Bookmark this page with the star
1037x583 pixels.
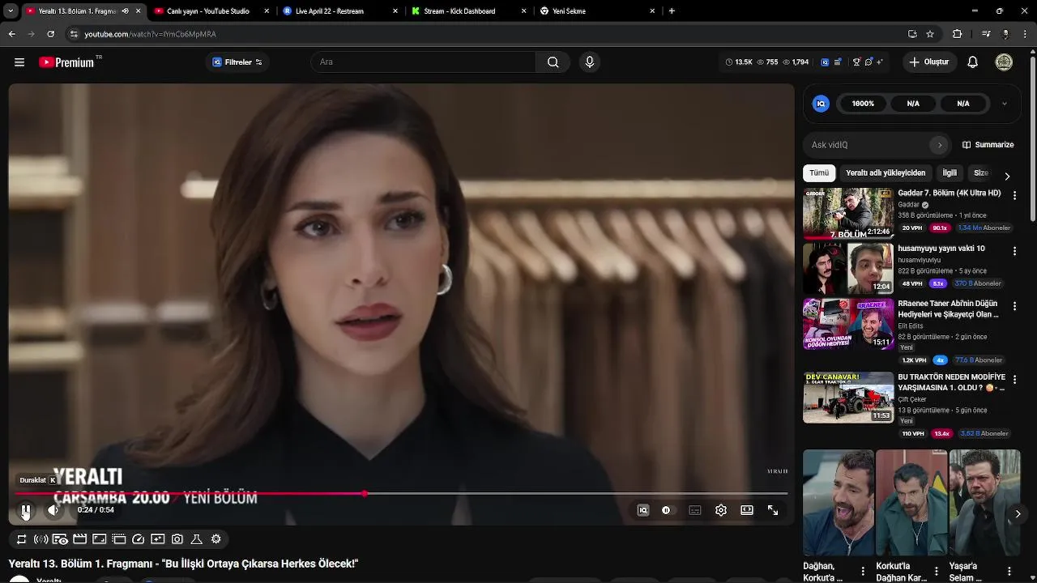[x=930, y=34]
